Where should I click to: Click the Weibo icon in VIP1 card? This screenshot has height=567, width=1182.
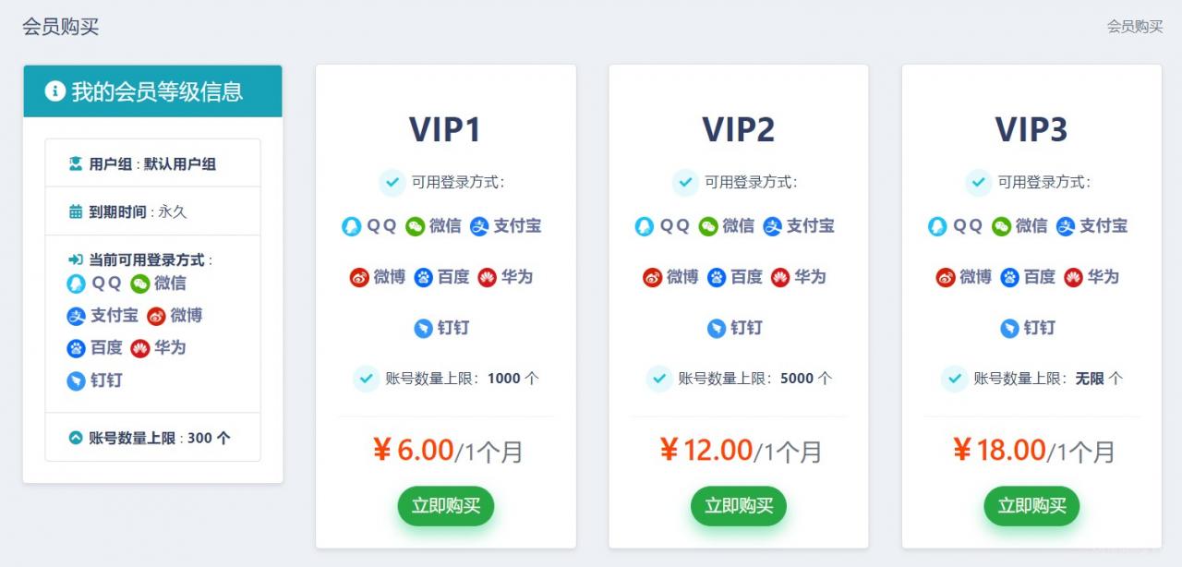point(359,277)
